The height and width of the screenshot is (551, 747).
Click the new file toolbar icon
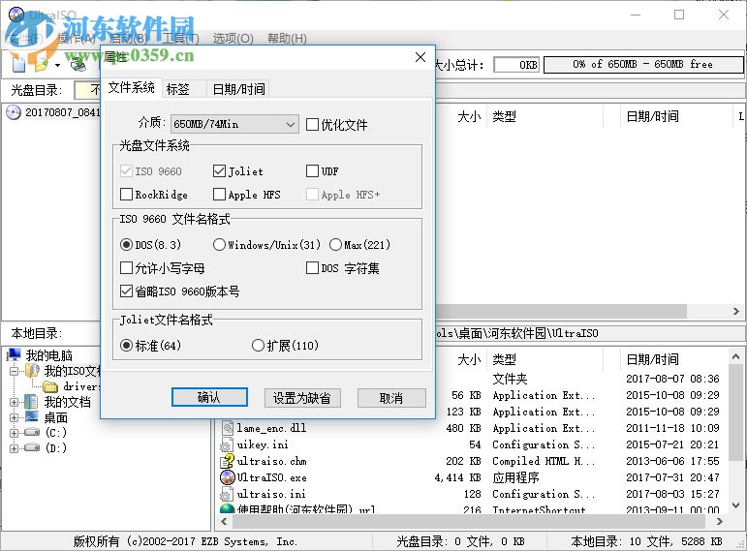[x=18, y=63]
